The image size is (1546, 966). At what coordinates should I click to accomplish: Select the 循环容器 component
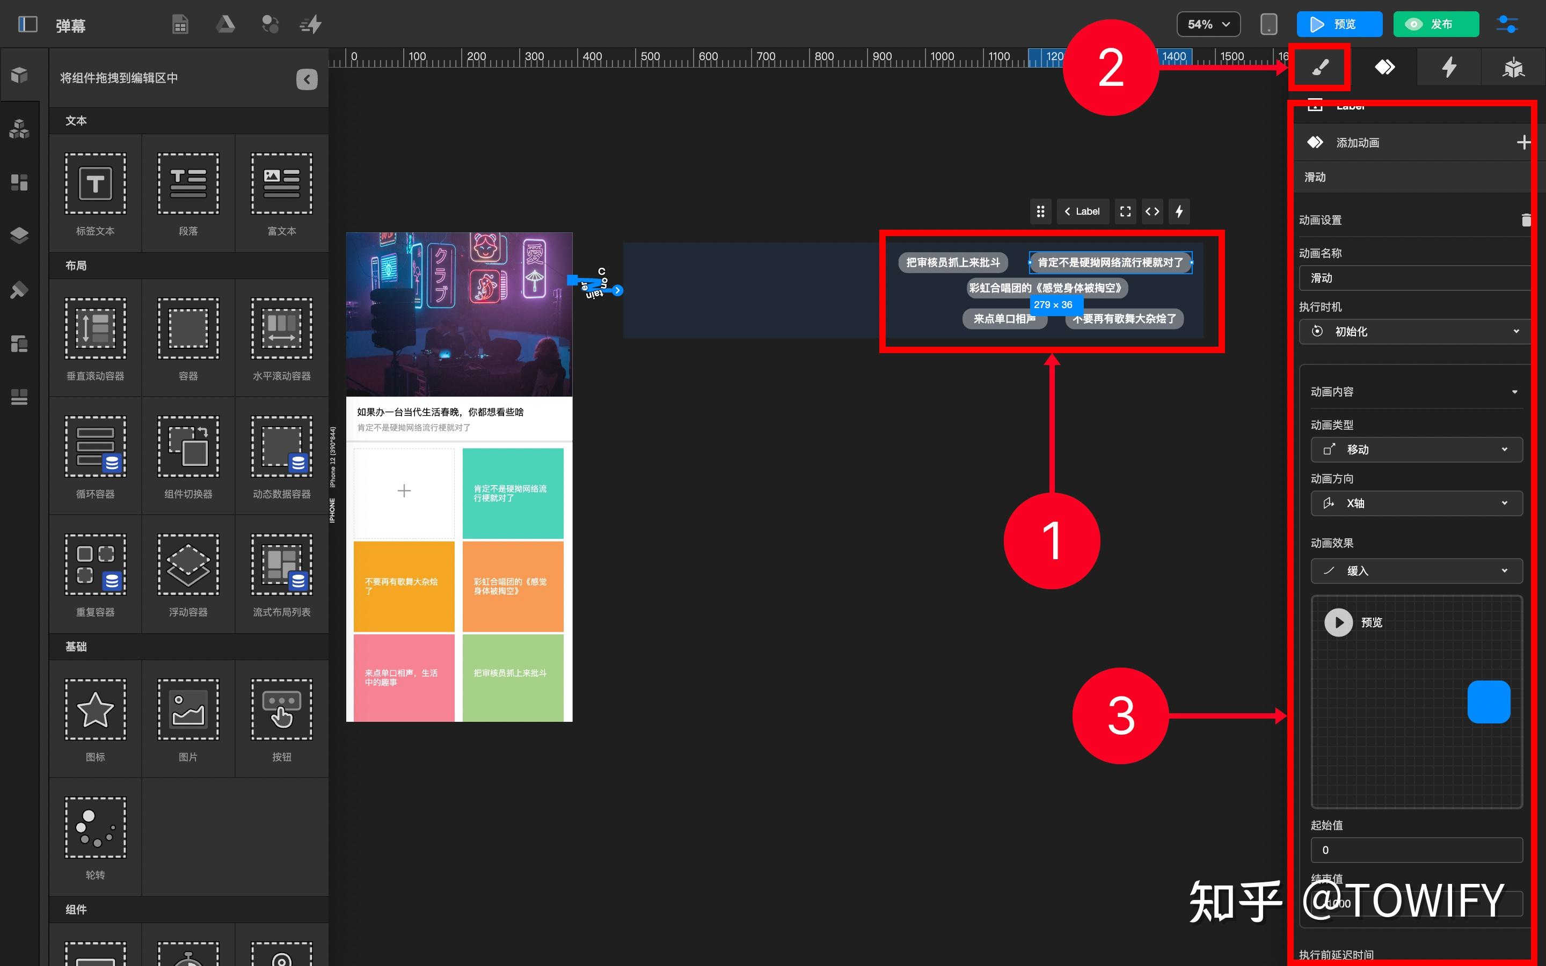pos(95,457)
